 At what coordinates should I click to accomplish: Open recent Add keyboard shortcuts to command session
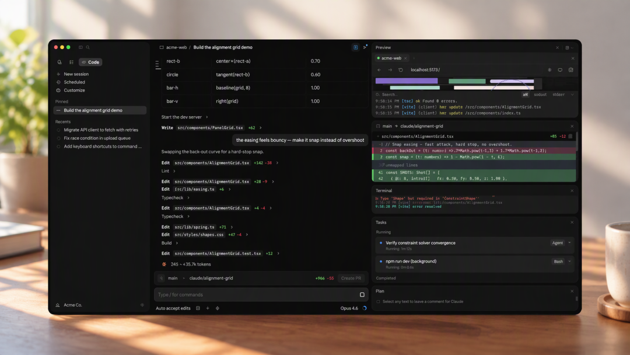103,147
